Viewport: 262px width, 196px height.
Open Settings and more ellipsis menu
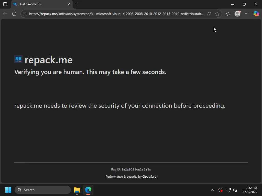[247, 14]
